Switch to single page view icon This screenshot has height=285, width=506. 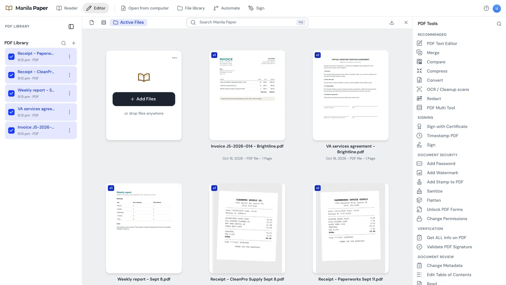click(92, 22)
